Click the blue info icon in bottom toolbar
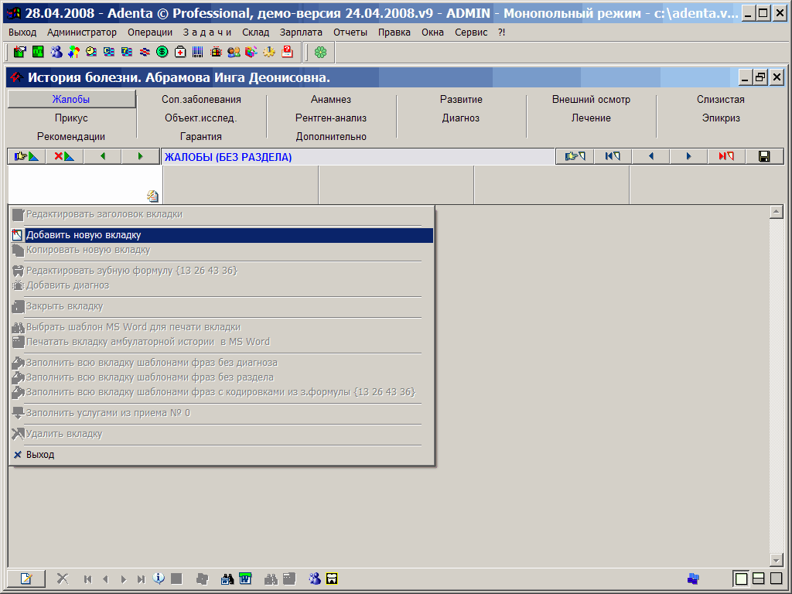 pos(159,578)
